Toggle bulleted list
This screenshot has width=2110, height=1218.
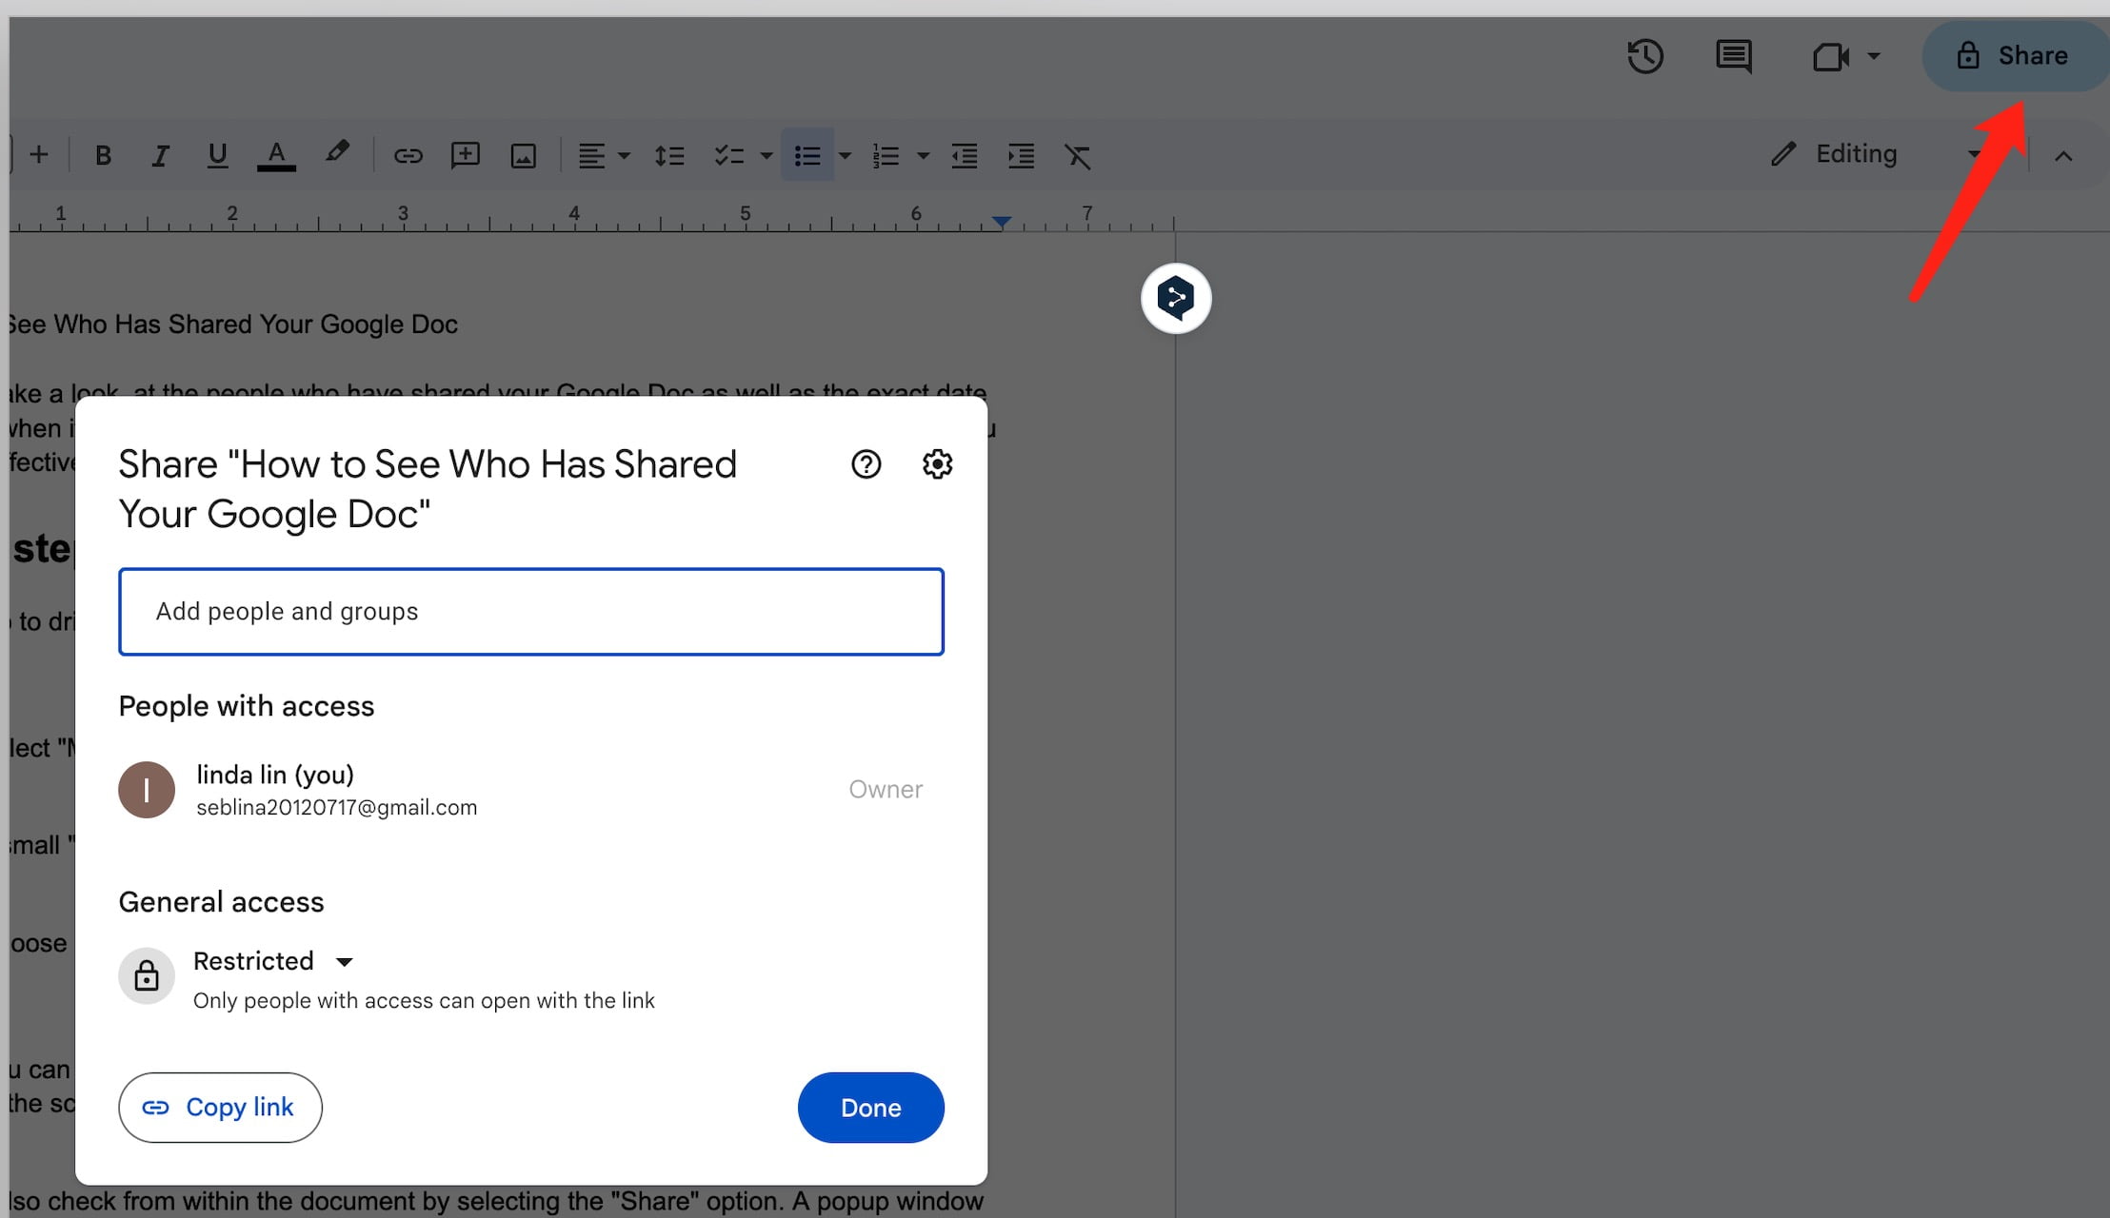tap(807, 155)
